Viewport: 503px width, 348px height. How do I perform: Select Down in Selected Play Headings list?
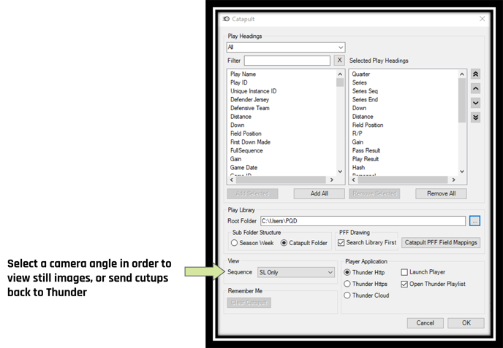[x=359, y=108]
